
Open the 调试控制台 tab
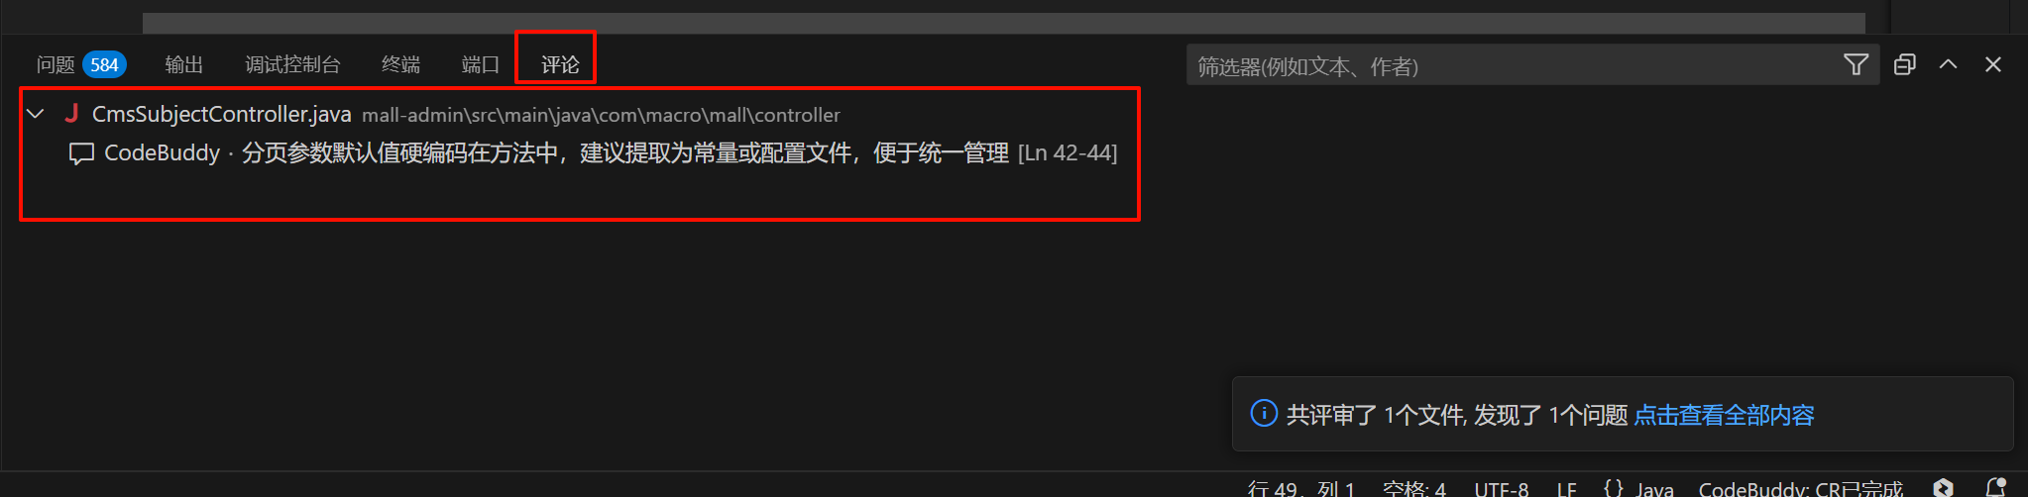(x=292, y=65)
